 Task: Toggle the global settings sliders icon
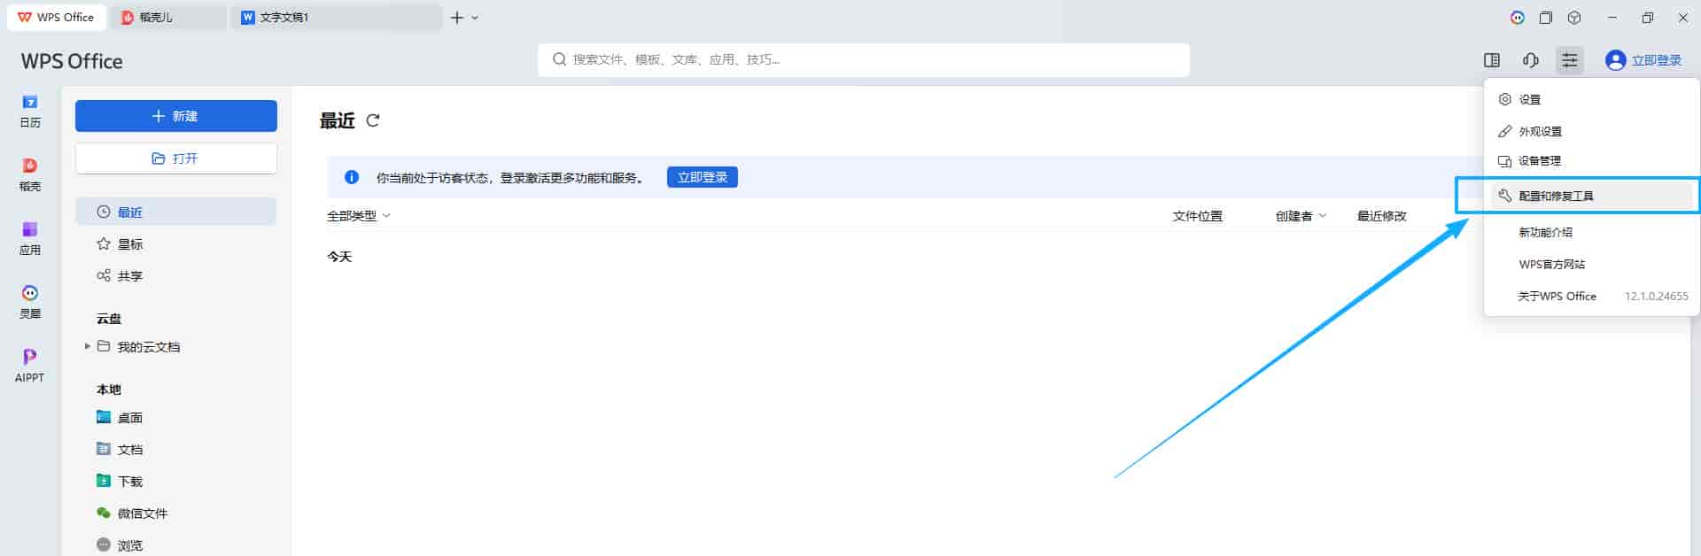pyautogui.click(x=1570, y=60)
